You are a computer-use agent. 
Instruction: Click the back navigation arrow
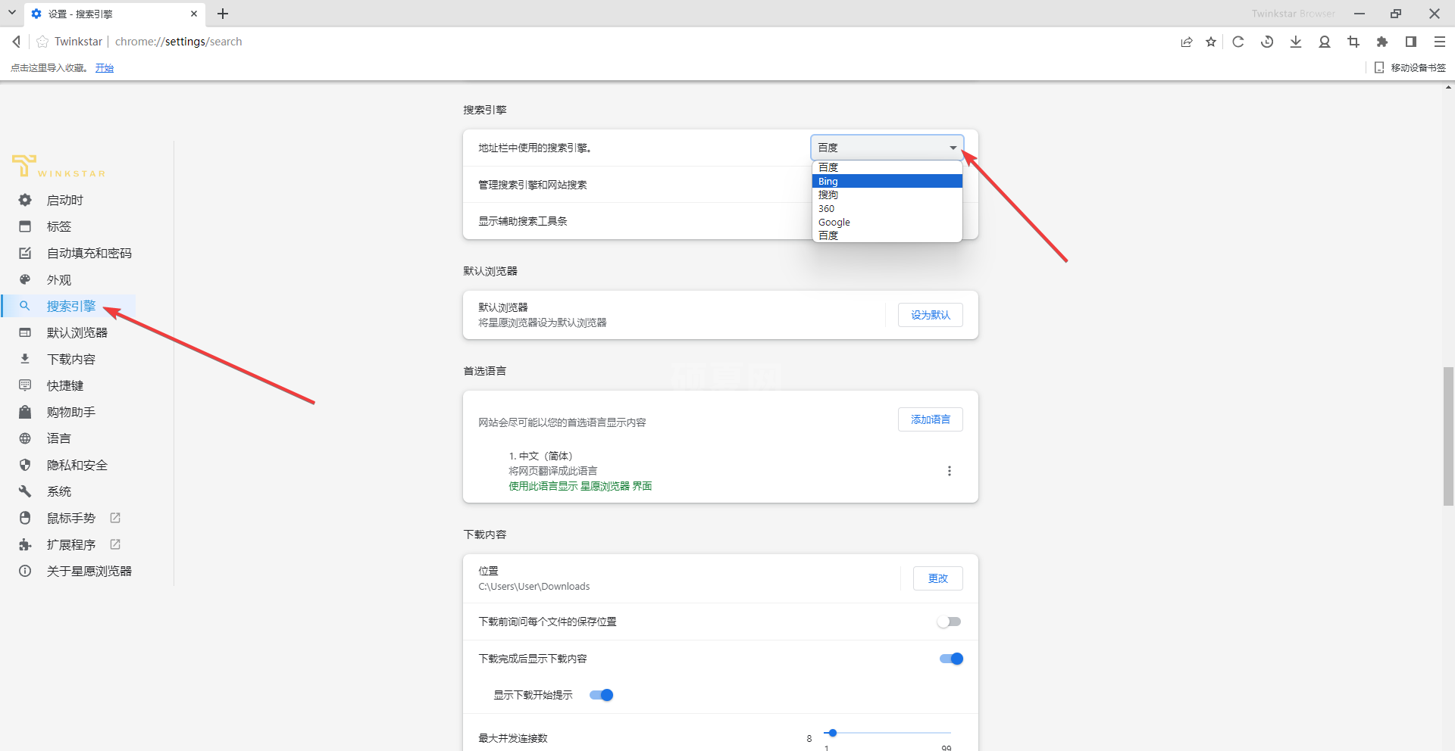tap(17, 42)
